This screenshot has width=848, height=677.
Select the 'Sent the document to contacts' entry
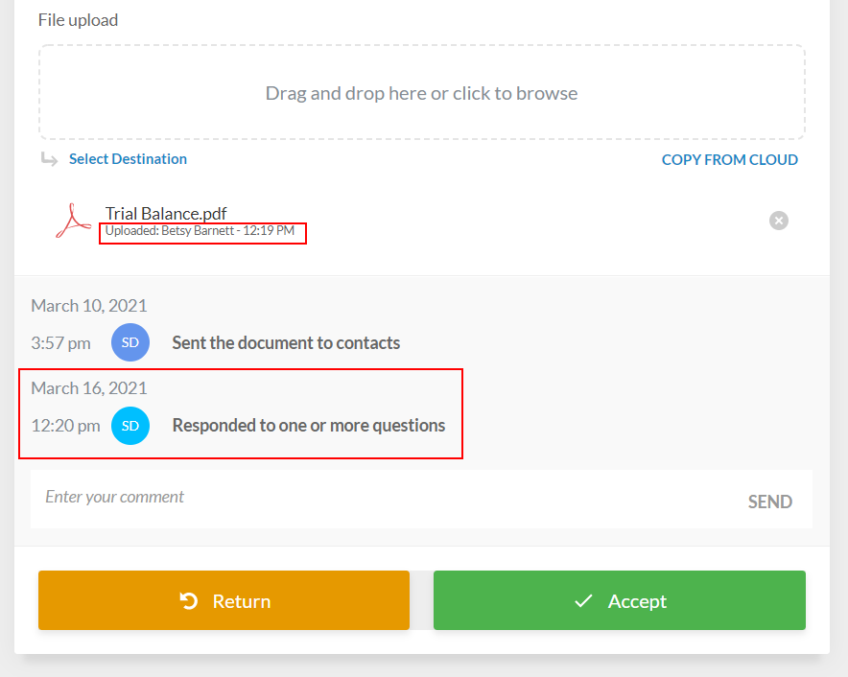pos(286,342)
